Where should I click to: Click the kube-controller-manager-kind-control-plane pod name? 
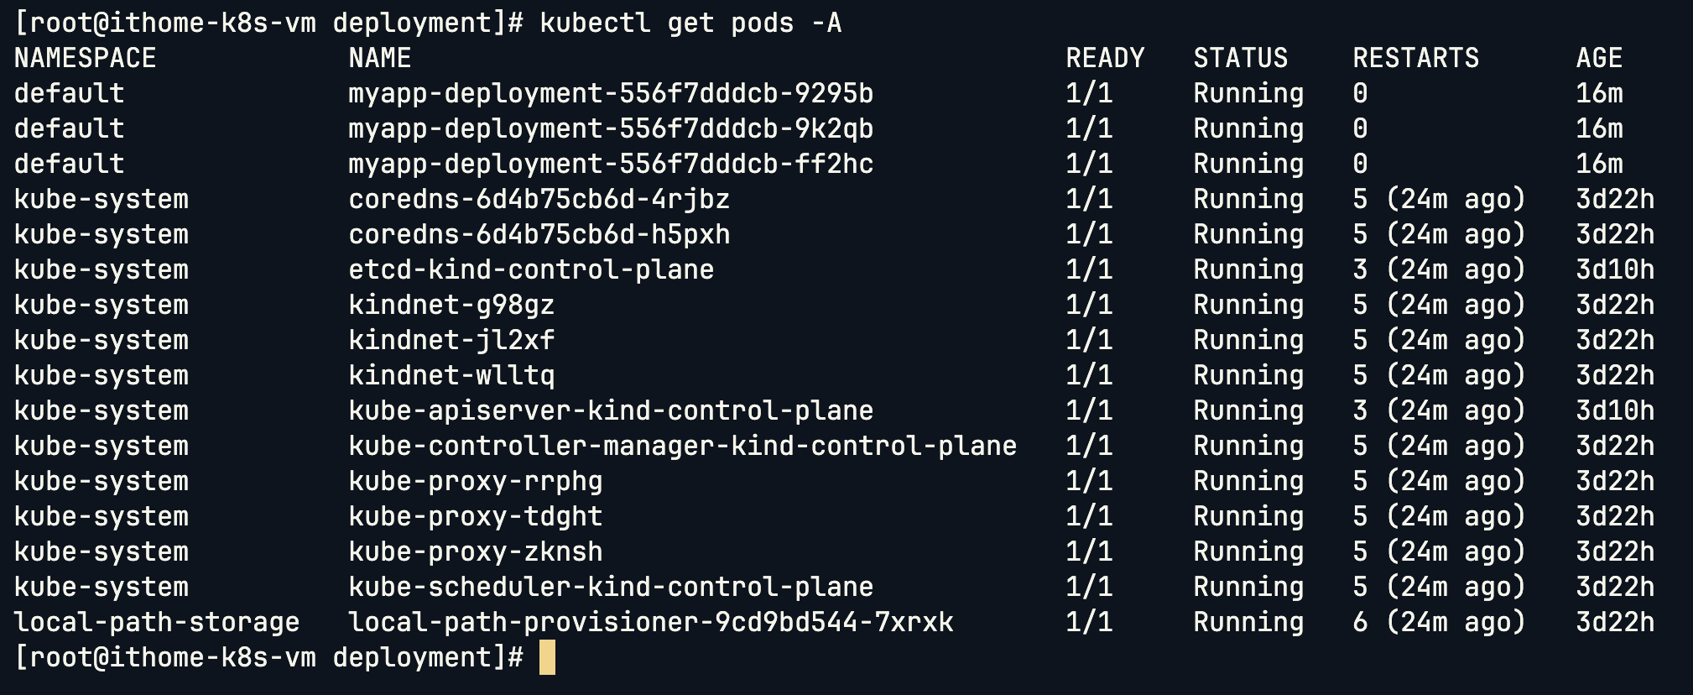(682, 446)
